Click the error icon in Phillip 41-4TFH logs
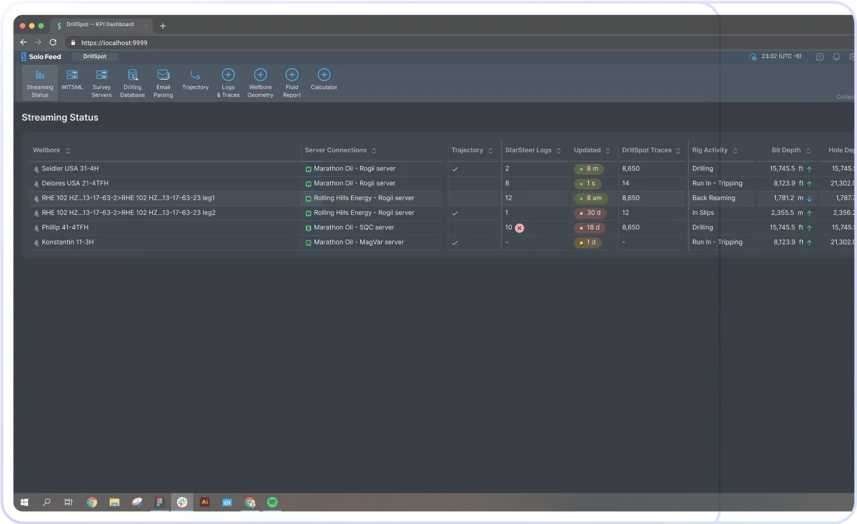This screenshot has width=857, height=524. 520,228
